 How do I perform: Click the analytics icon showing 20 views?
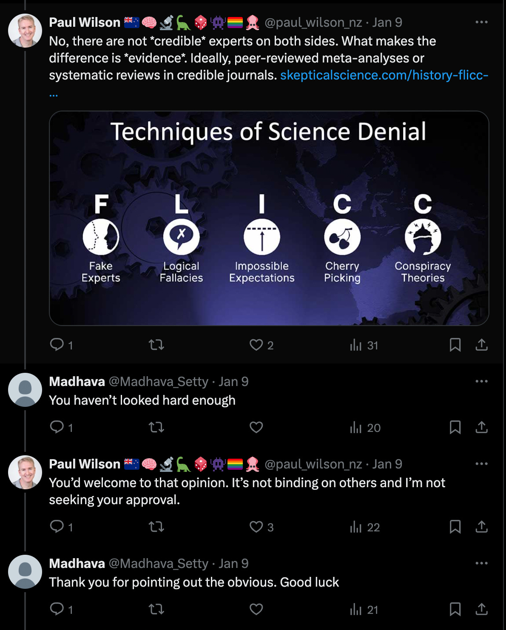point(355,428)
